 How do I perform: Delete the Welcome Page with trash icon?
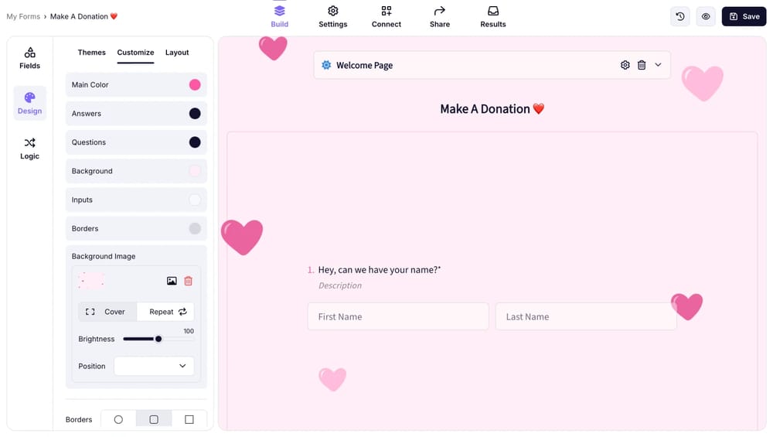642,65
